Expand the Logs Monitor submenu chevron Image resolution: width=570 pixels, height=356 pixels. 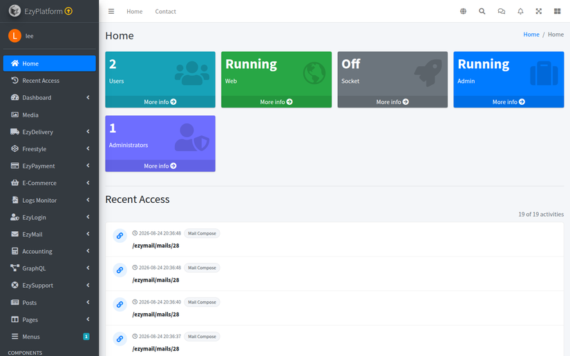pos(88,200)
